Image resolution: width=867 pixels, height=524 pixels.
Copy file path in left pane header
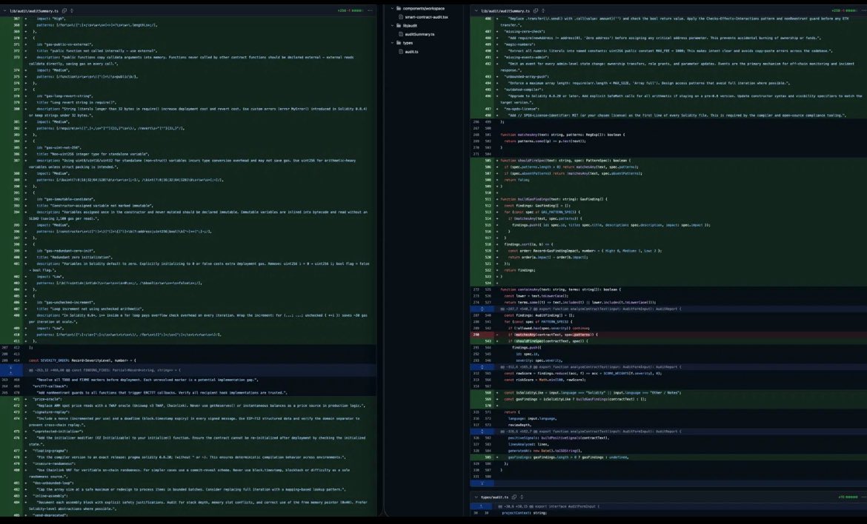tap(64, 10)
